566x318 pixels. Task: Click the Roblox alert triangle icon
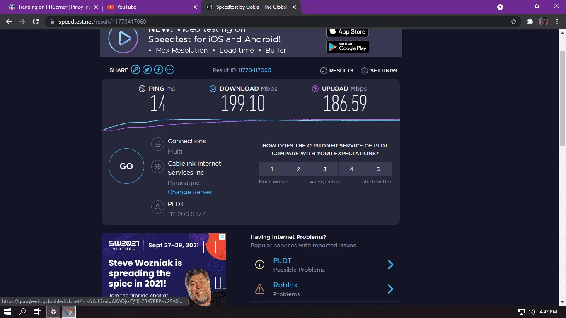tap(260, 289)
